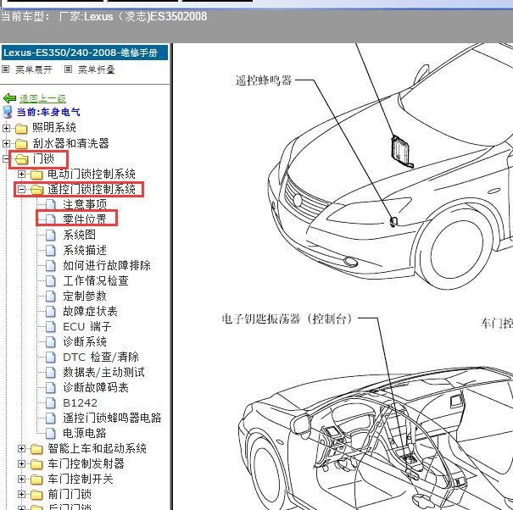Image resolution: width=513 pixels, height=510 pixels.
Task: Open the 故障症状表 page
Action: tap(90, 311)
